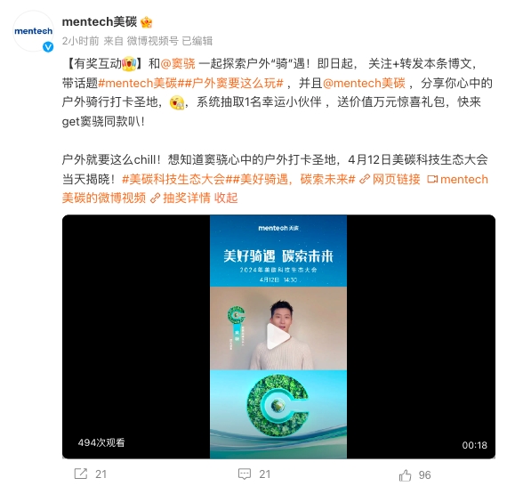
Task: Click the link icon before 网页链接
Action: (365, 179)
